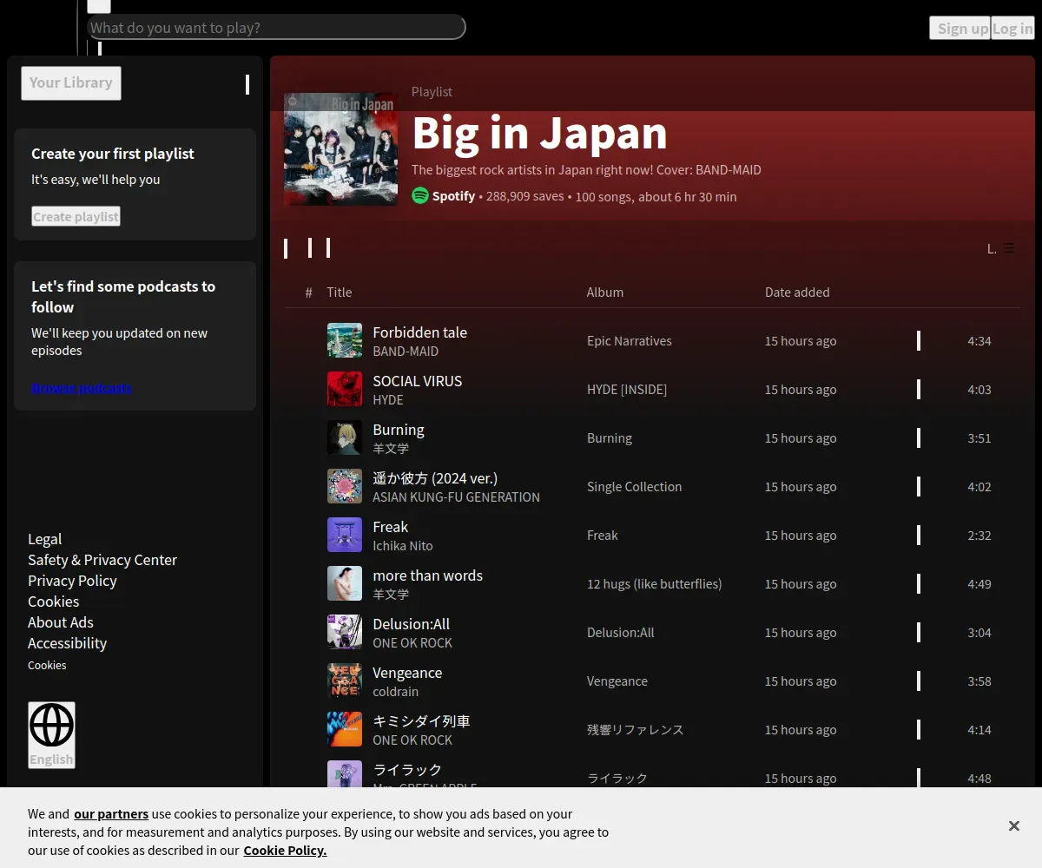Open Safety & Privacy Center link

point(102,560)
